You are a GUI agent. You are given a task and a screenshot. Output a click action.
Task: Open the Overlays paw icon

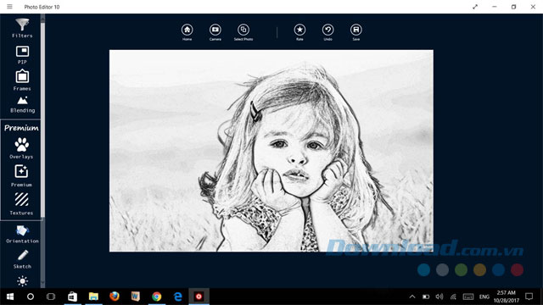tap(21, 148)
